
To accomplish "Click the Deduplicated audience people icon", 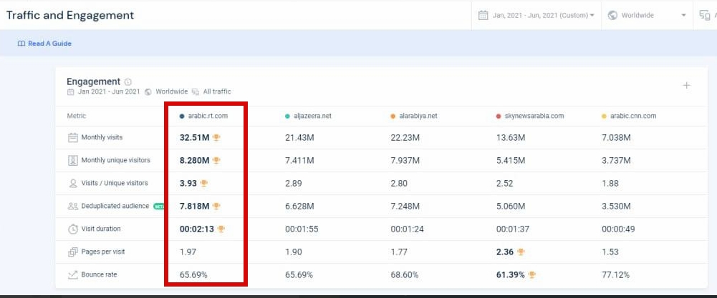I will pos(73,207).
